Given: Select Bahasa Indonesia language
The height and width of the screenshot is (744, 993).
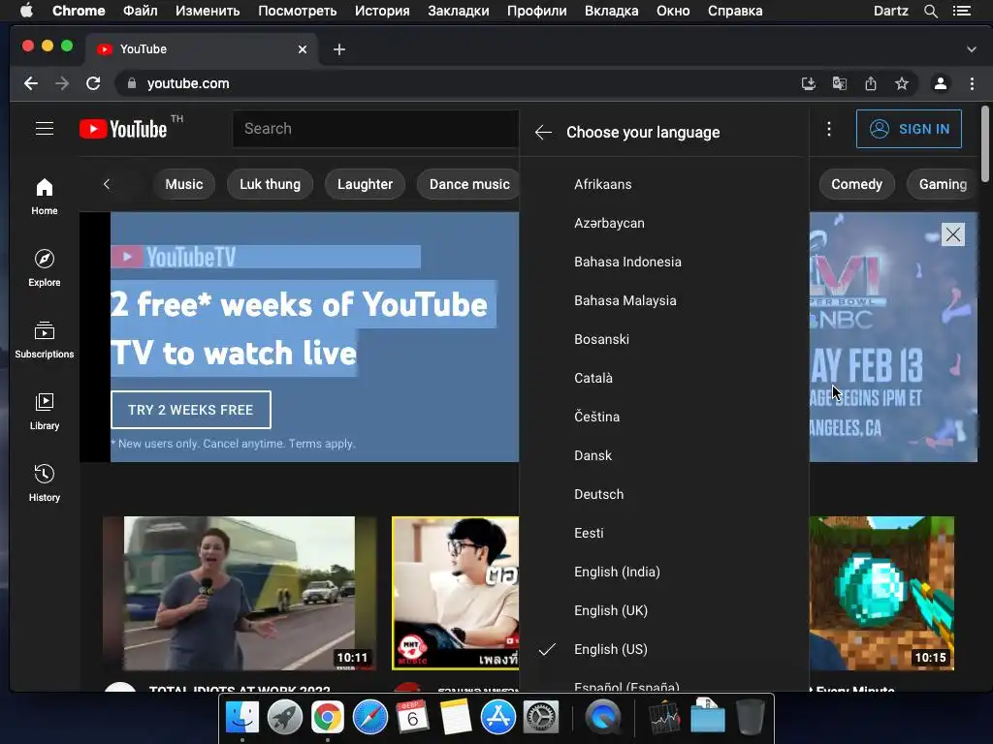Looking at the screenshot, I should pos(663,262).
